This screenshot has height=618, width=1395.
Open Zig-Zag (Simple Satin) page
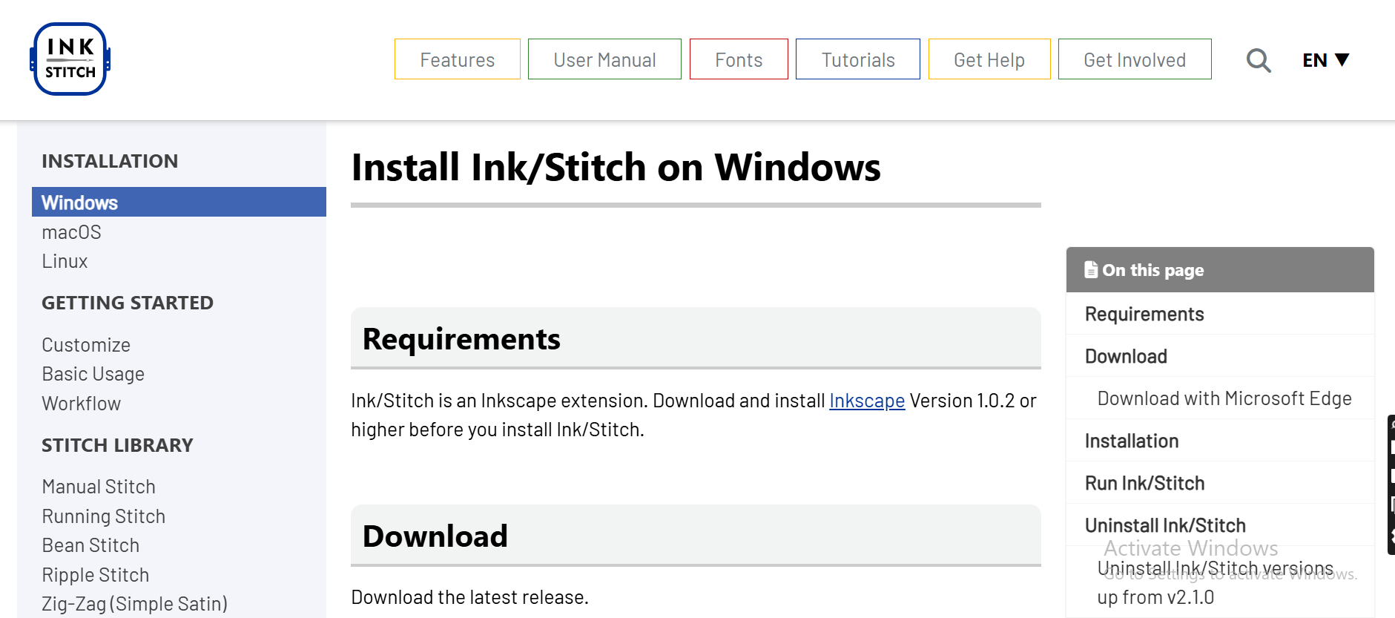pyautogui.click(x=134, y=604)
